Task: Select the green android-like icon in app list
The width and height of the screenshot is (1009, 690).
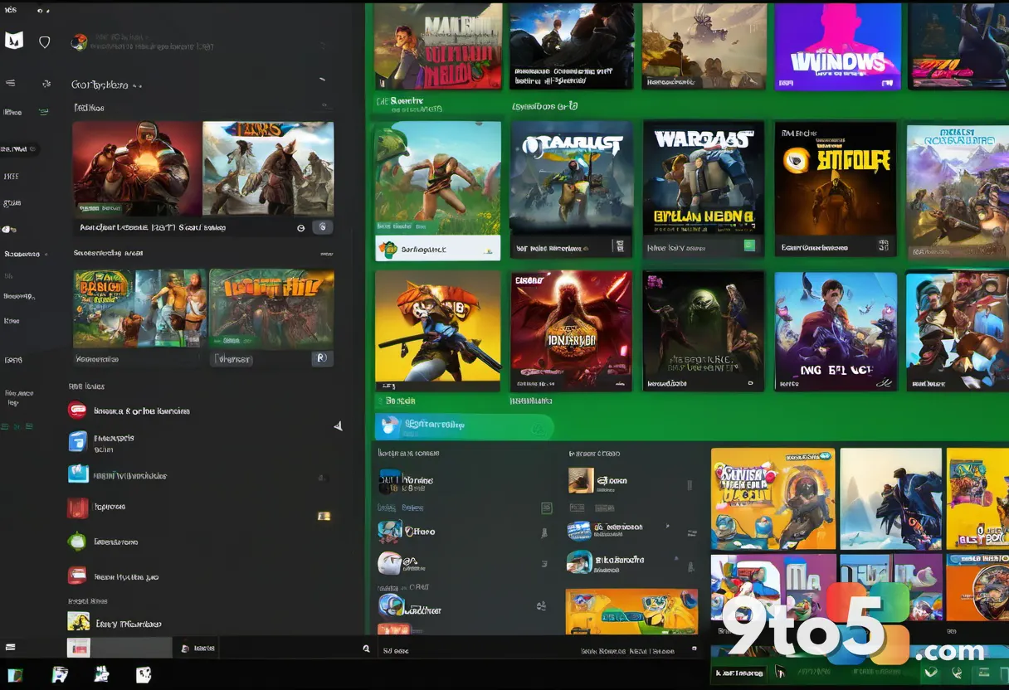Action: point(77,542)
